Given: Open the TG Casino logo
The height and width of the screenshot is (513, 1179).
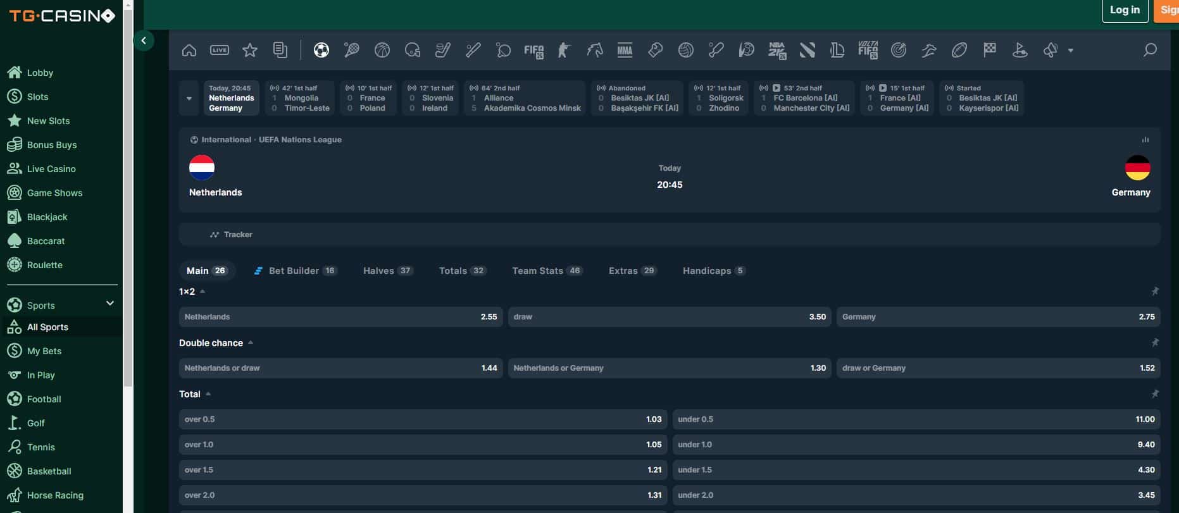Looking at the screenshot, I should pyautogui.click(x=62, y=16).
